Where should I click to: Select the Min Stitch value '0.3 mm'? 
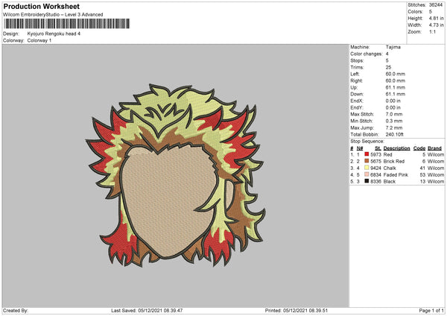[x=393, y=121]
